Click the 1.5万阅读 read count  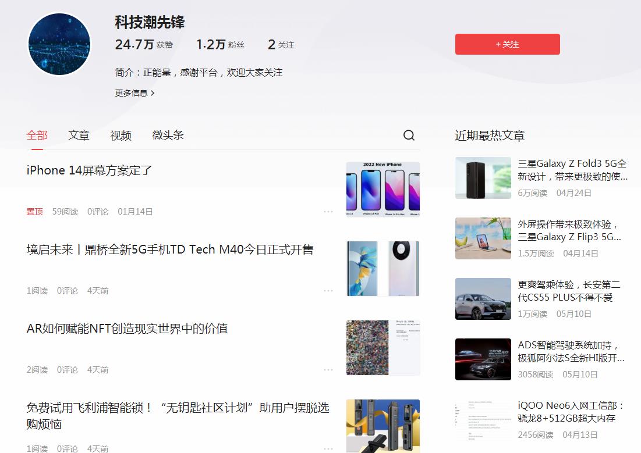click(x=536, y=254)
